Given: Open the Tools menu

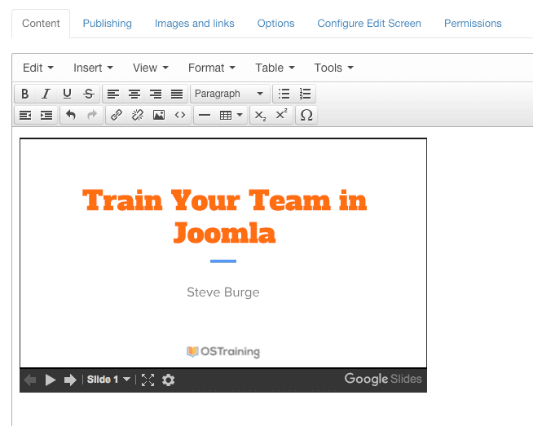Looking at the screenshot, I should [334, 68].
